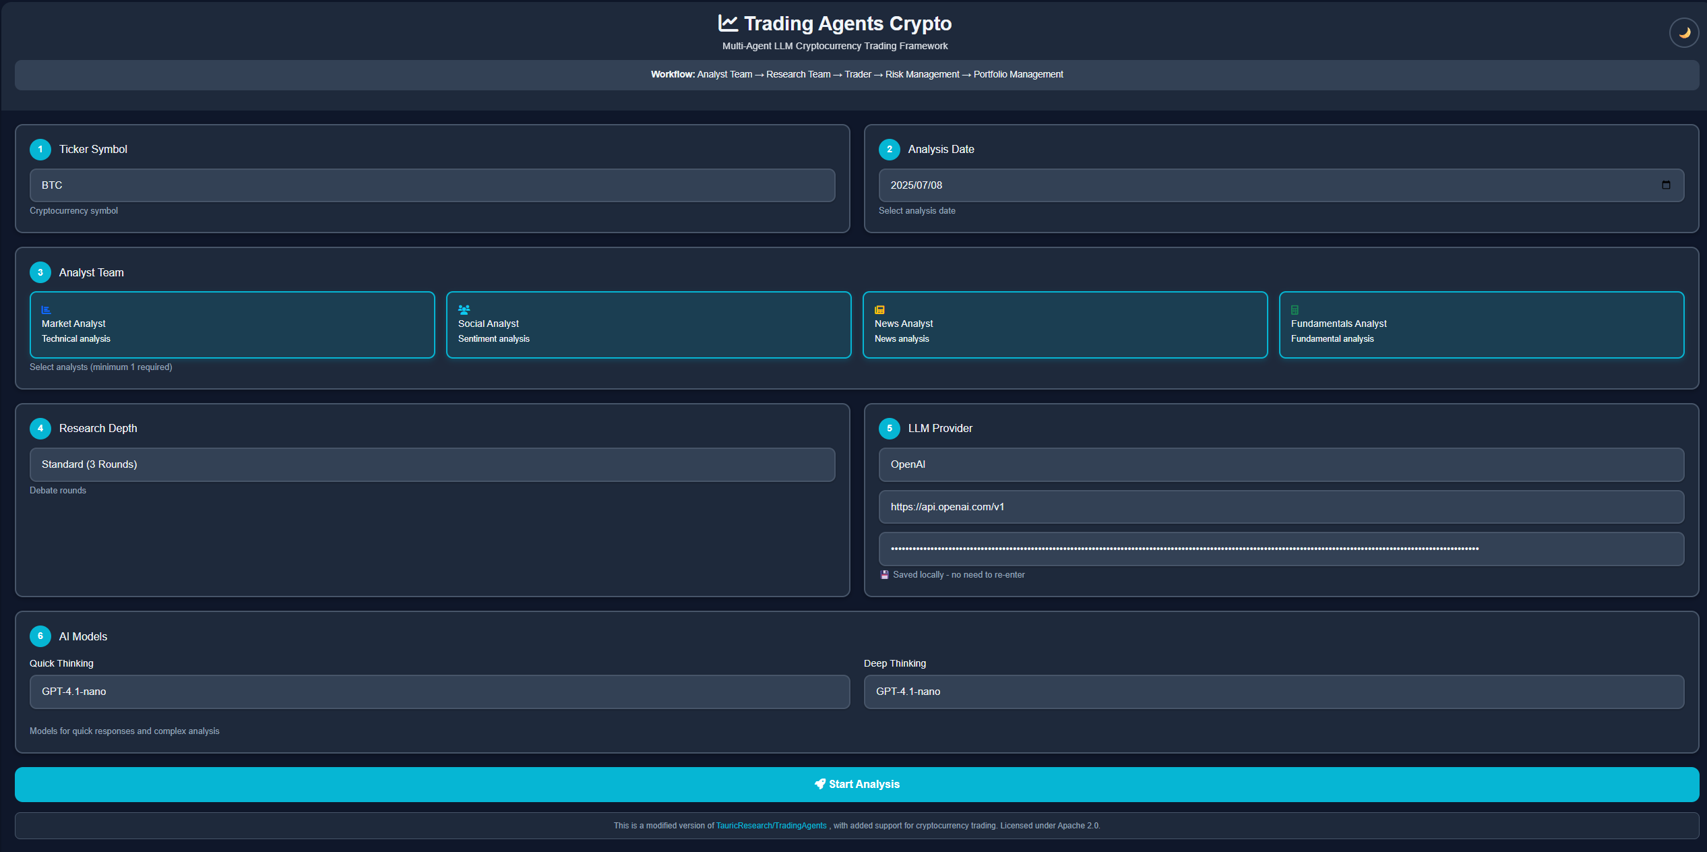Click the masked API key field
The width and height of the screenshot is (1707, 852).
coord(1282,549)
